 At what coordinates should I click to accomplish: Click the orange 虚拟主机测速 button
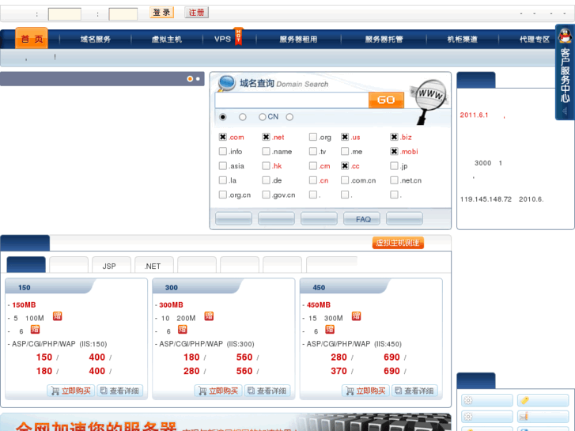point(398,243)
